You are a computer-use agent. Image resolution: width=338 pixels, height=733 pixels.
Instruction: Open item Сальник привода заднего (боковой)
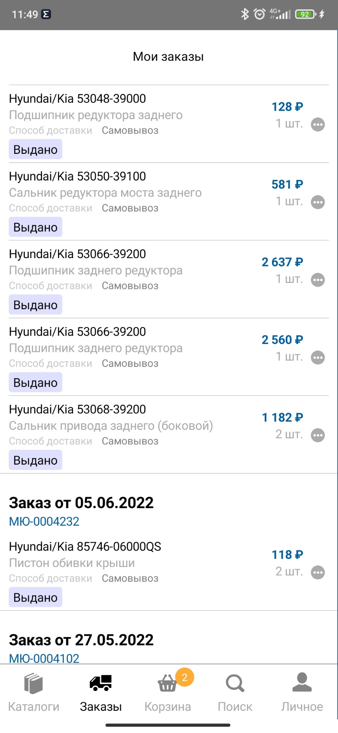click(111, 426)
